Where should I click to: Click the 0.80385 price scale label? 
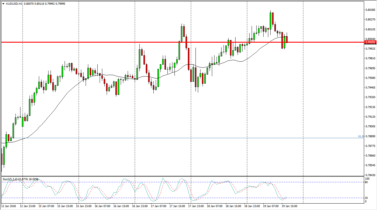pyautogui.click(x=370, y=10)
